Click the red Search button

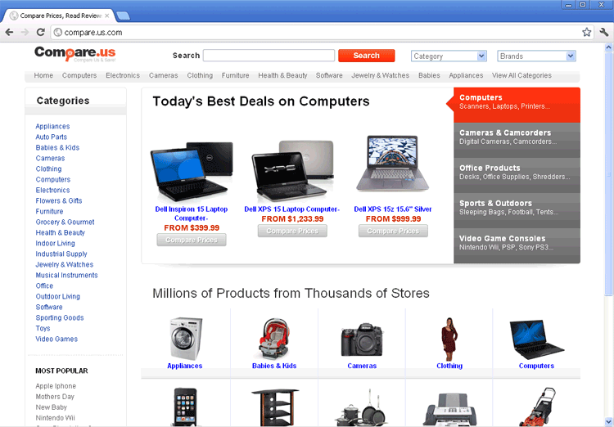tap(367, 56)
